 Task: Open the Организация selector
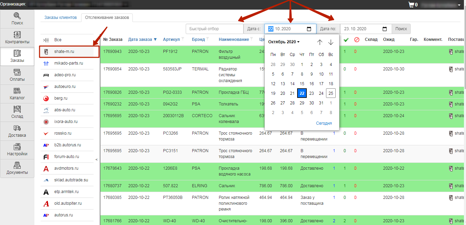(78, 4)
